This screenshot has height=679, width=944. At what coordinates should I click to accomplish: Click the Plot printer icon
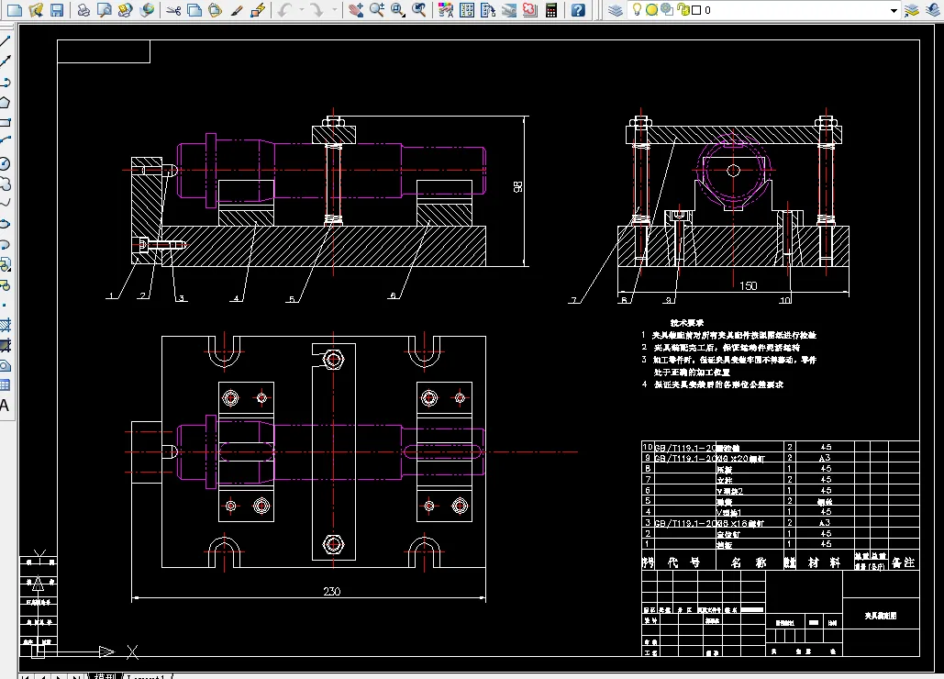[83, 9]
